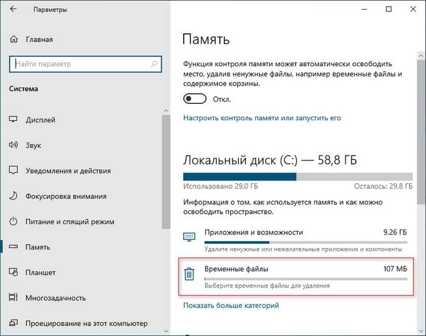The image size is (426, 336).
Task: Click the Temporary files trash icon
Action: [x=189, y=274]
